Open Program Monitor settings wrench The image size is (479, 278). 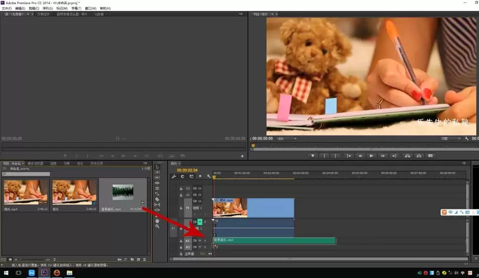click(466, 139)
